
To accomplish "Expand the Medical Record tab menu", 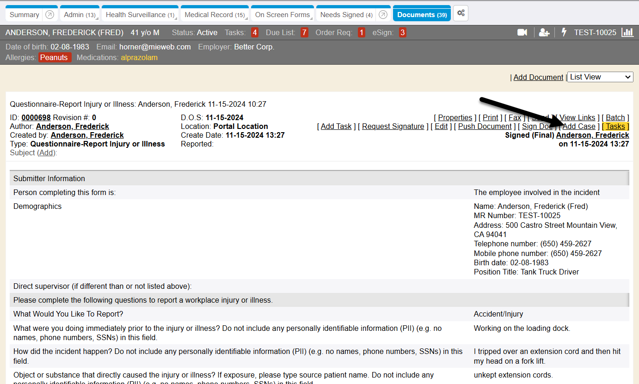I will (x=215, y=15).
